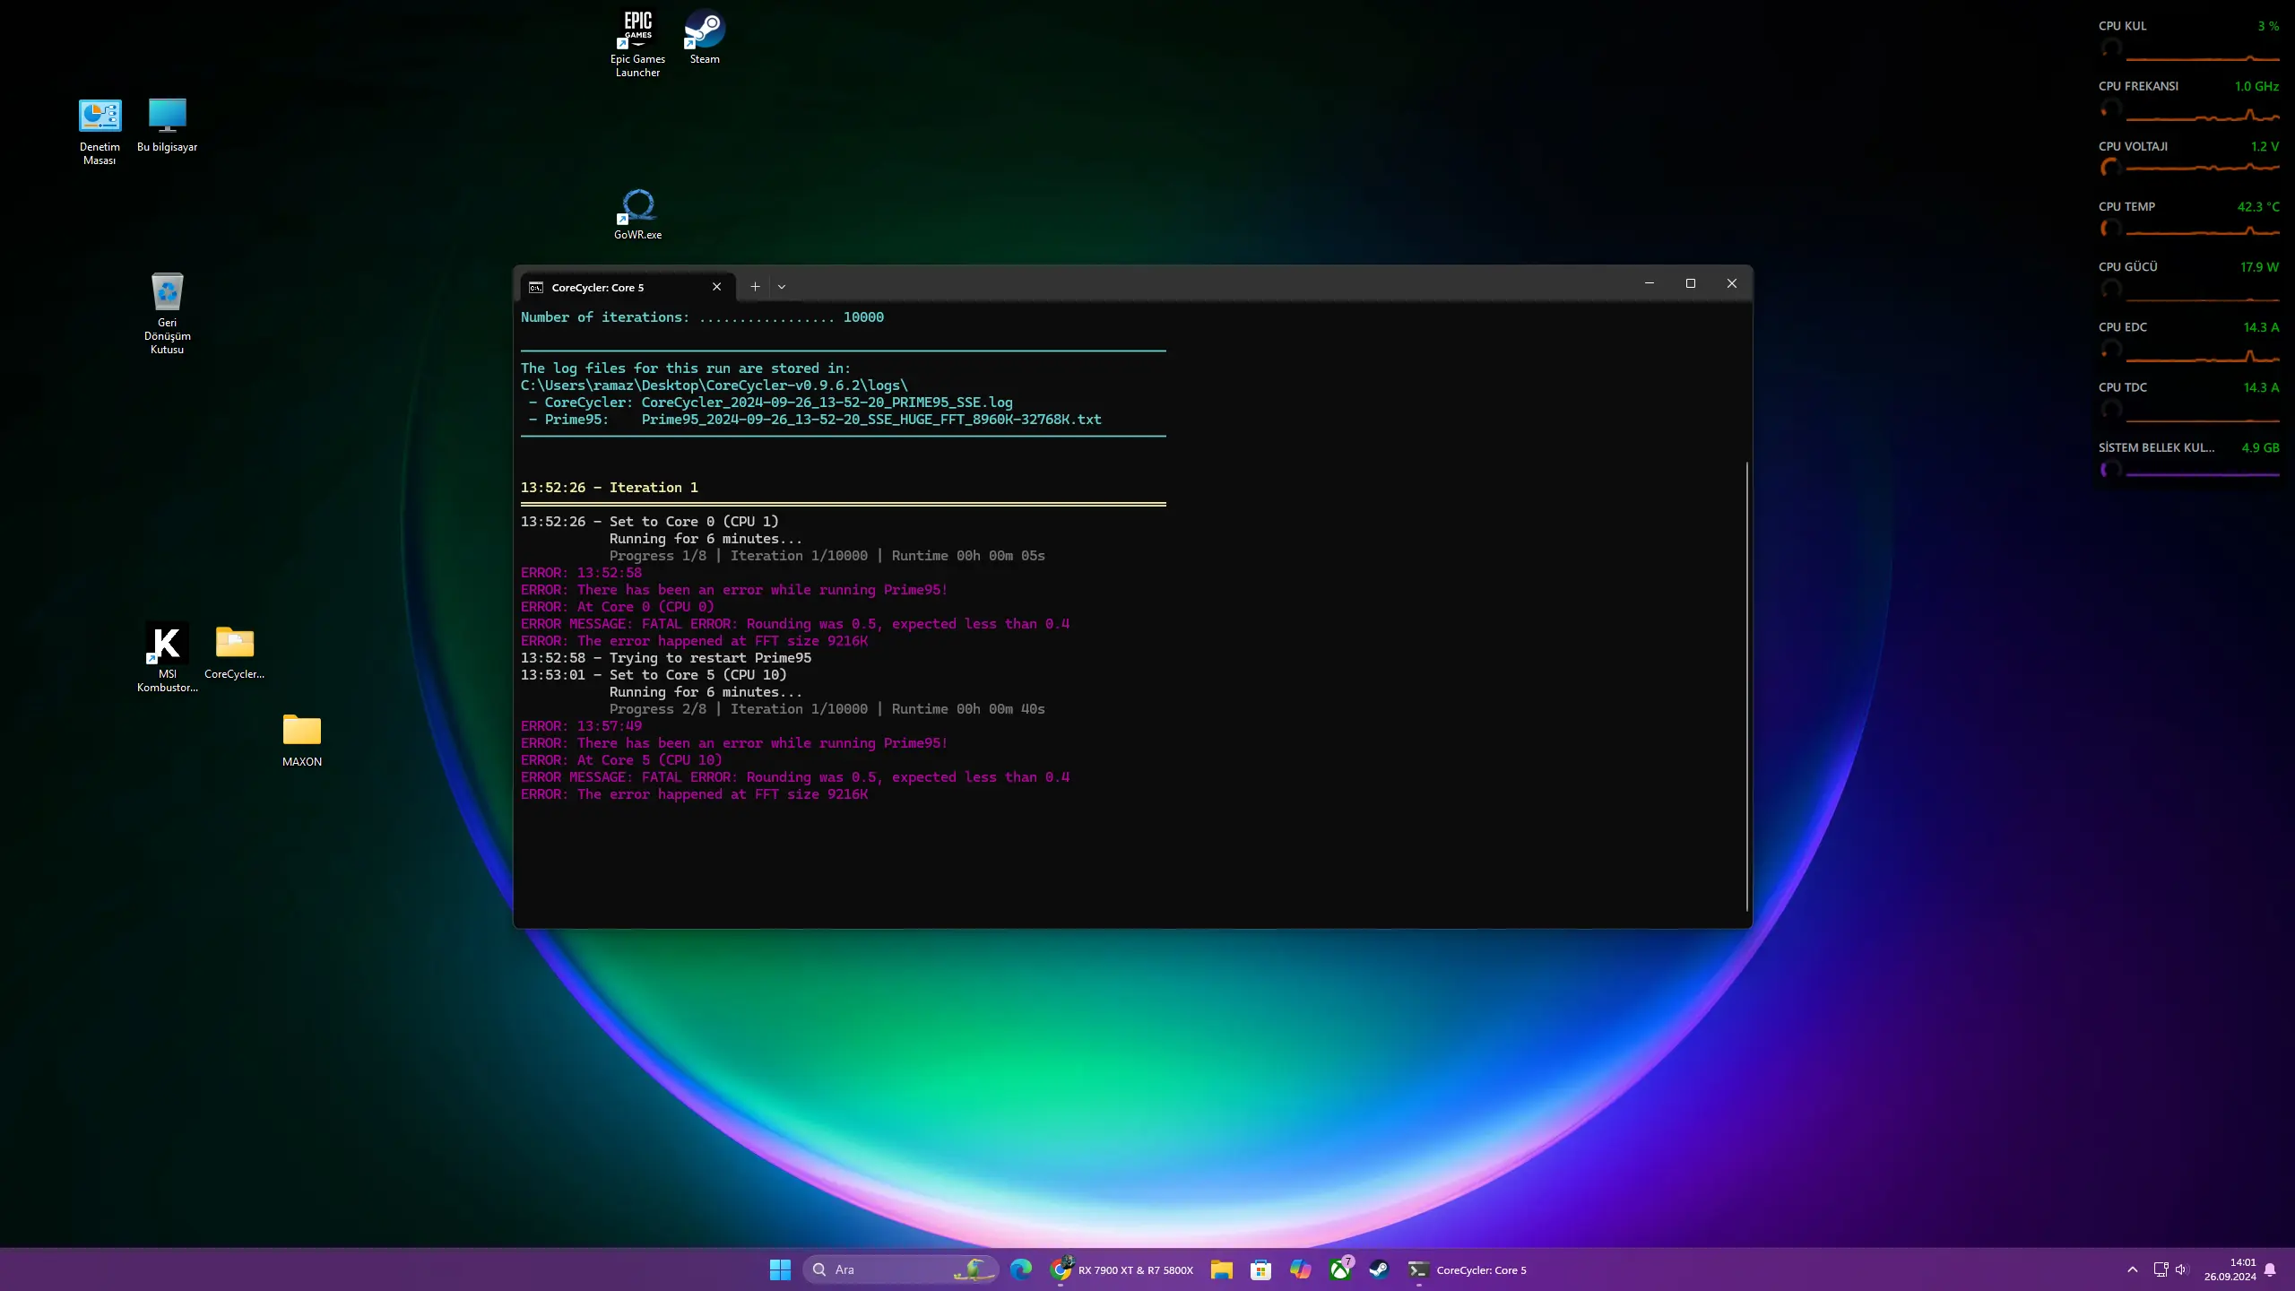Image resolution: width=2295 pixels, height=1291 pixels.
Task: Minimize the CoreCycler terminal window
Action: tap(1650, 283)
